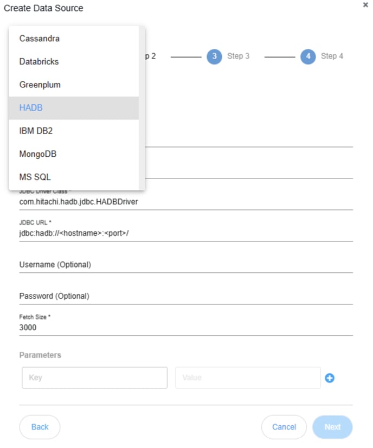Click the Step 4 circle indicator

308,56
